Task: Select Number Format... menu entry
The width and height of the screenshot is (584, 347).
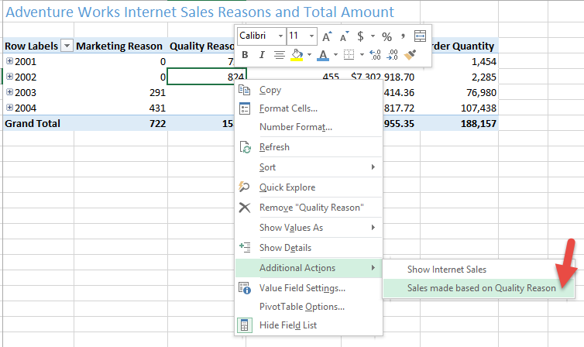Action: (309, 127)
